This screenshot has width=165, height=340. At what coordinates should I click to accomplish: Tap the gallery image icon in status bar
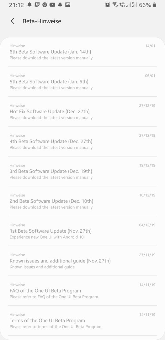click(67, 4)
